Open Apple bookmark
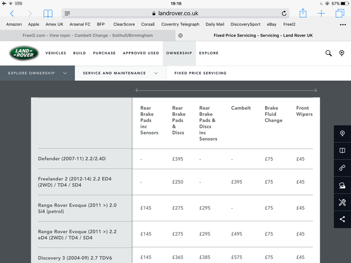The width and height of the screenshot is (351, 263). pyautogui.click(x=34, y=24)
